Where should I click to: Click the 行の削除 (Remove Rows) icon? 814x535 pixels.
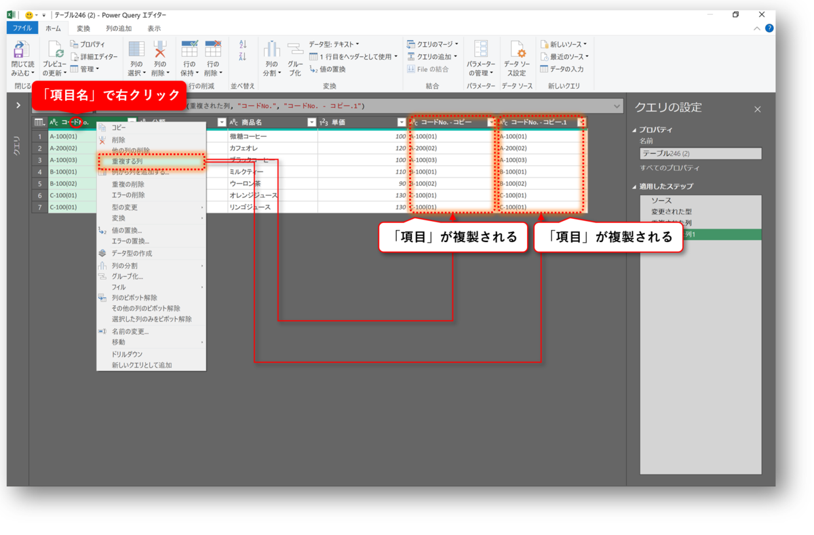tap(213, 49)
